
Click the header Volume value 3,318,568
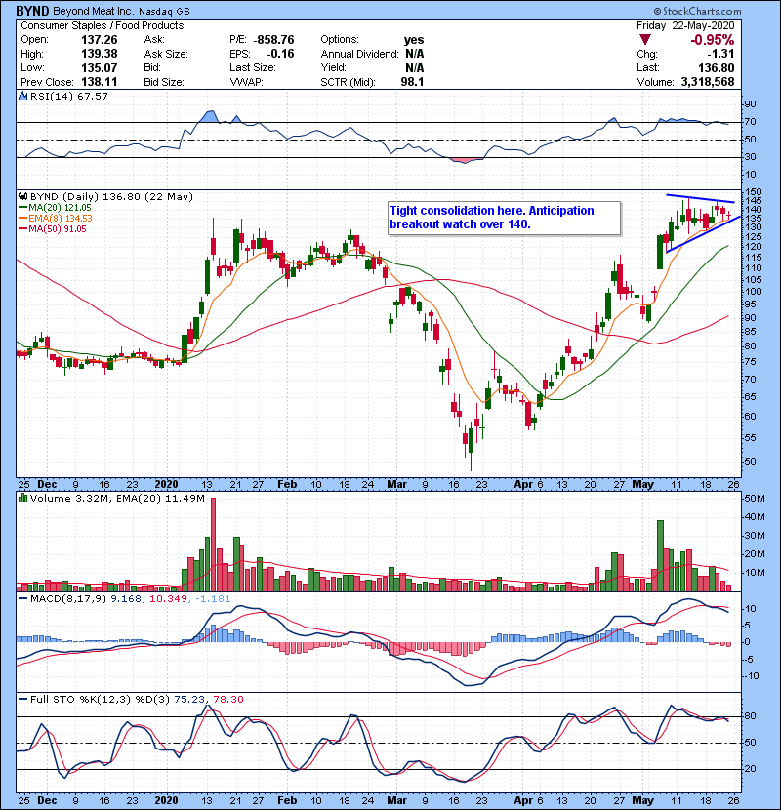[708, 82]
